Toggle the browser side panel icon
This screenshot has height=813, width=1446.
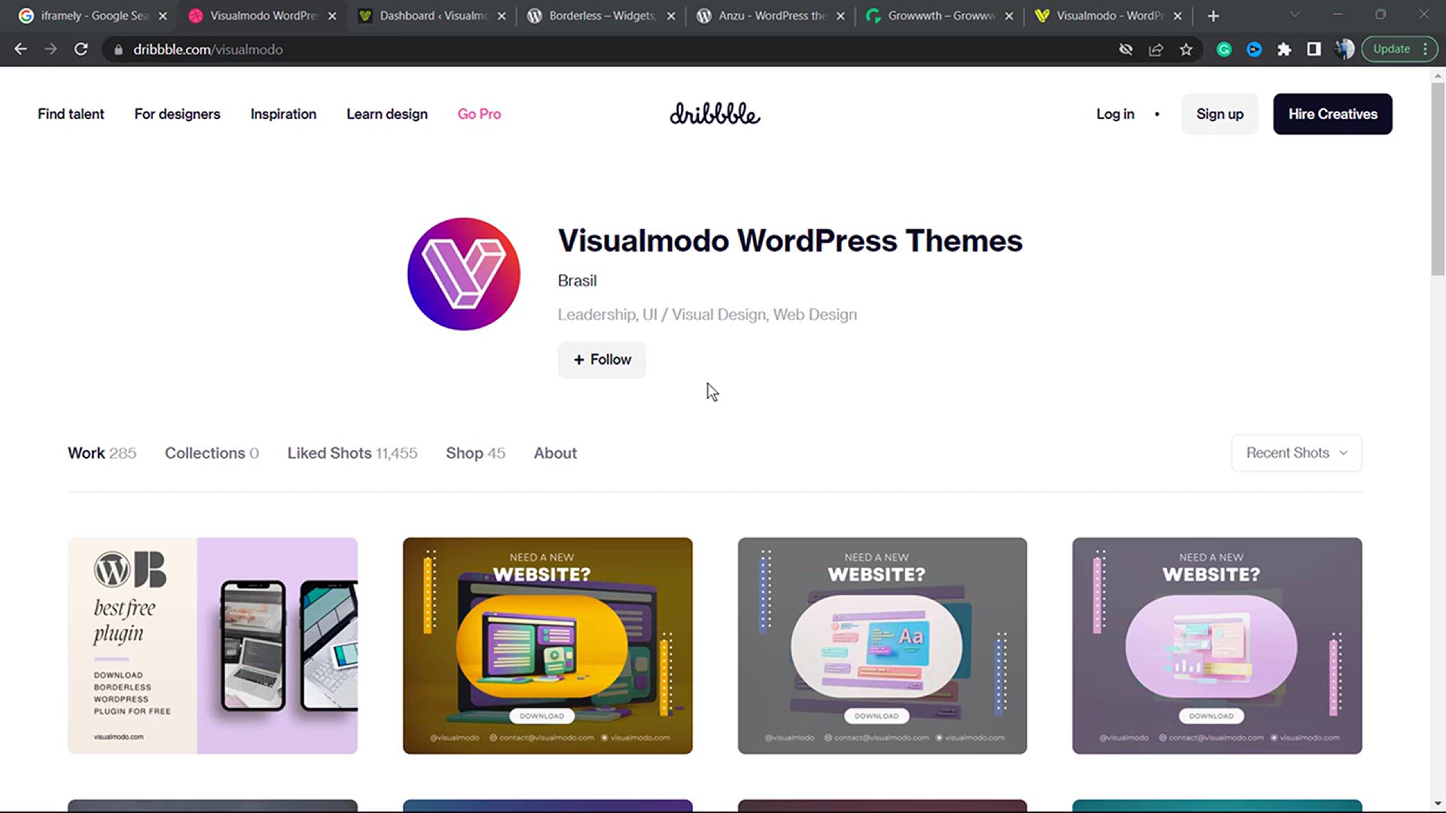point(1314,49)
